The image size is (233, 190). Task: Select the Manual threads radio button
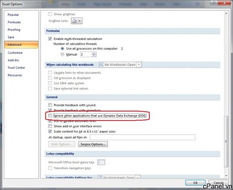62,54
